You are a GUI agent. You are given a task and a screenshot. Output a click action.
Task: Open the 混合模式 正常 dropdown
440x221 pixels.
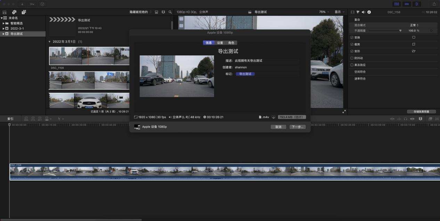pyautogui.click(x=414, y=25)
